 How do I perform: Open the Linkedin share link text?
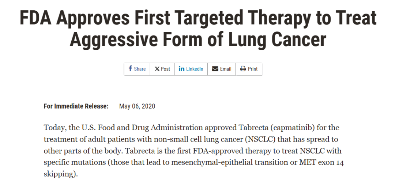pyautogui.click(x=195, y=69)
